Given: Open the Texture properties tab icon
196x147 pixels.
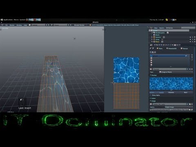Looking at the screenshot, I should (175, 45).
